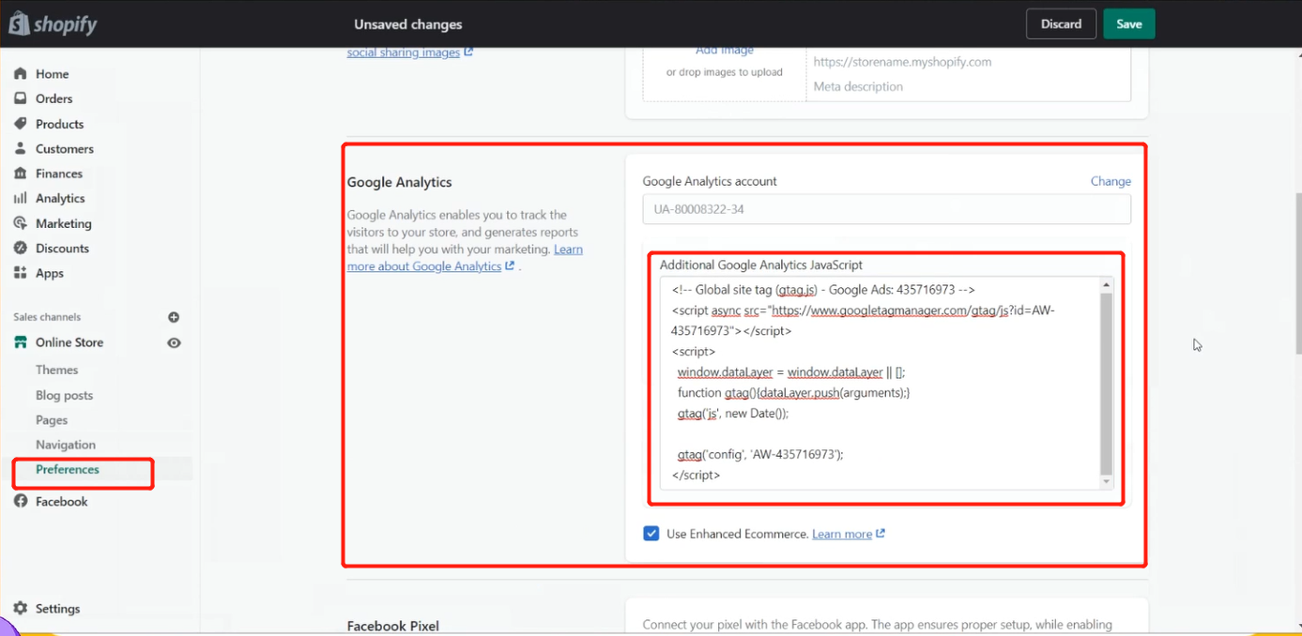Open Discounts in the sidebar

(62, 249)
